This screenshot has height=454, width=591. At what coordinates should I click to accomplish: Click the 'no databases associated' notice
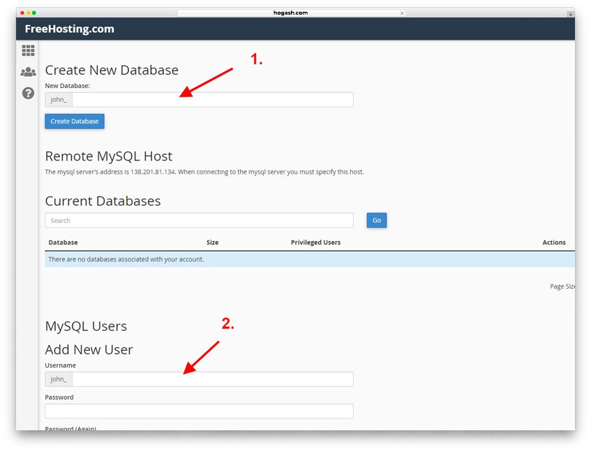pyautogui.click(x=310, y=259)
